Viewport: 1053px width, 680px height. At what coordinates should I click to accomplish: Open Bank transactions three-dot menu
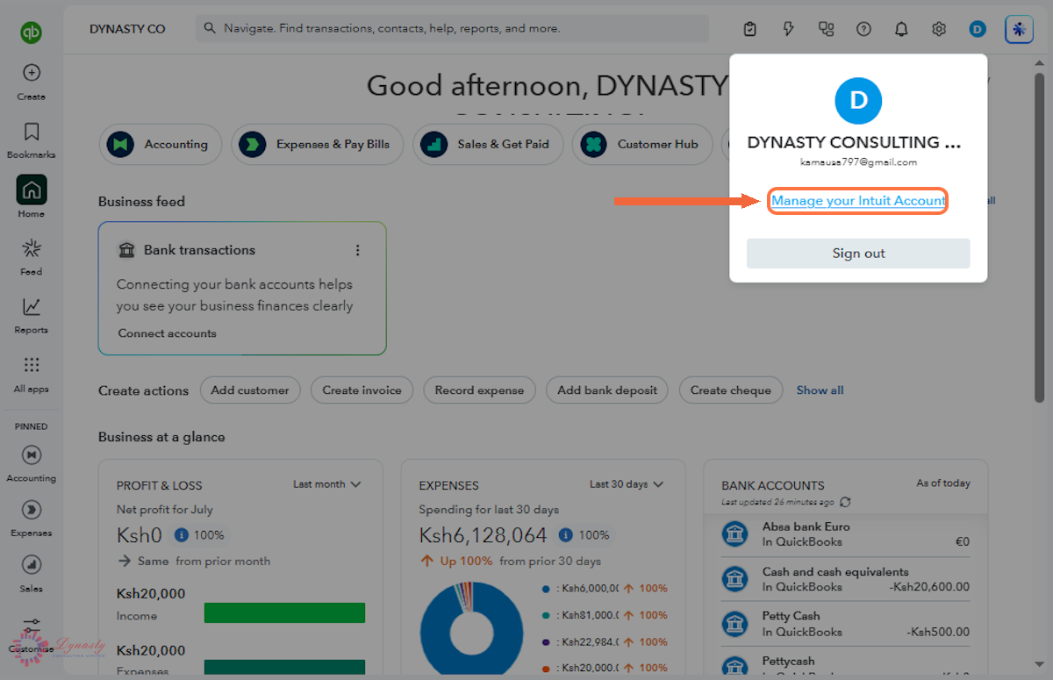click(x=357, y=250)
